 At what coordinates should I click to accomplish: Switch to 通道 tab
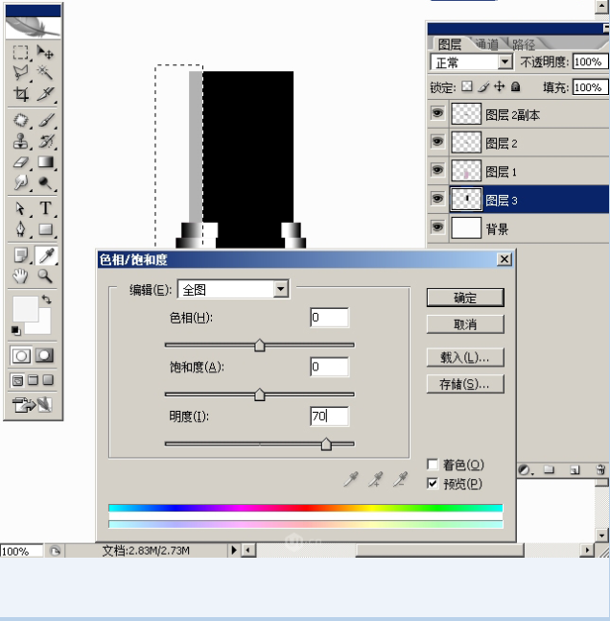pyautogui.click(x=487, y=44)
